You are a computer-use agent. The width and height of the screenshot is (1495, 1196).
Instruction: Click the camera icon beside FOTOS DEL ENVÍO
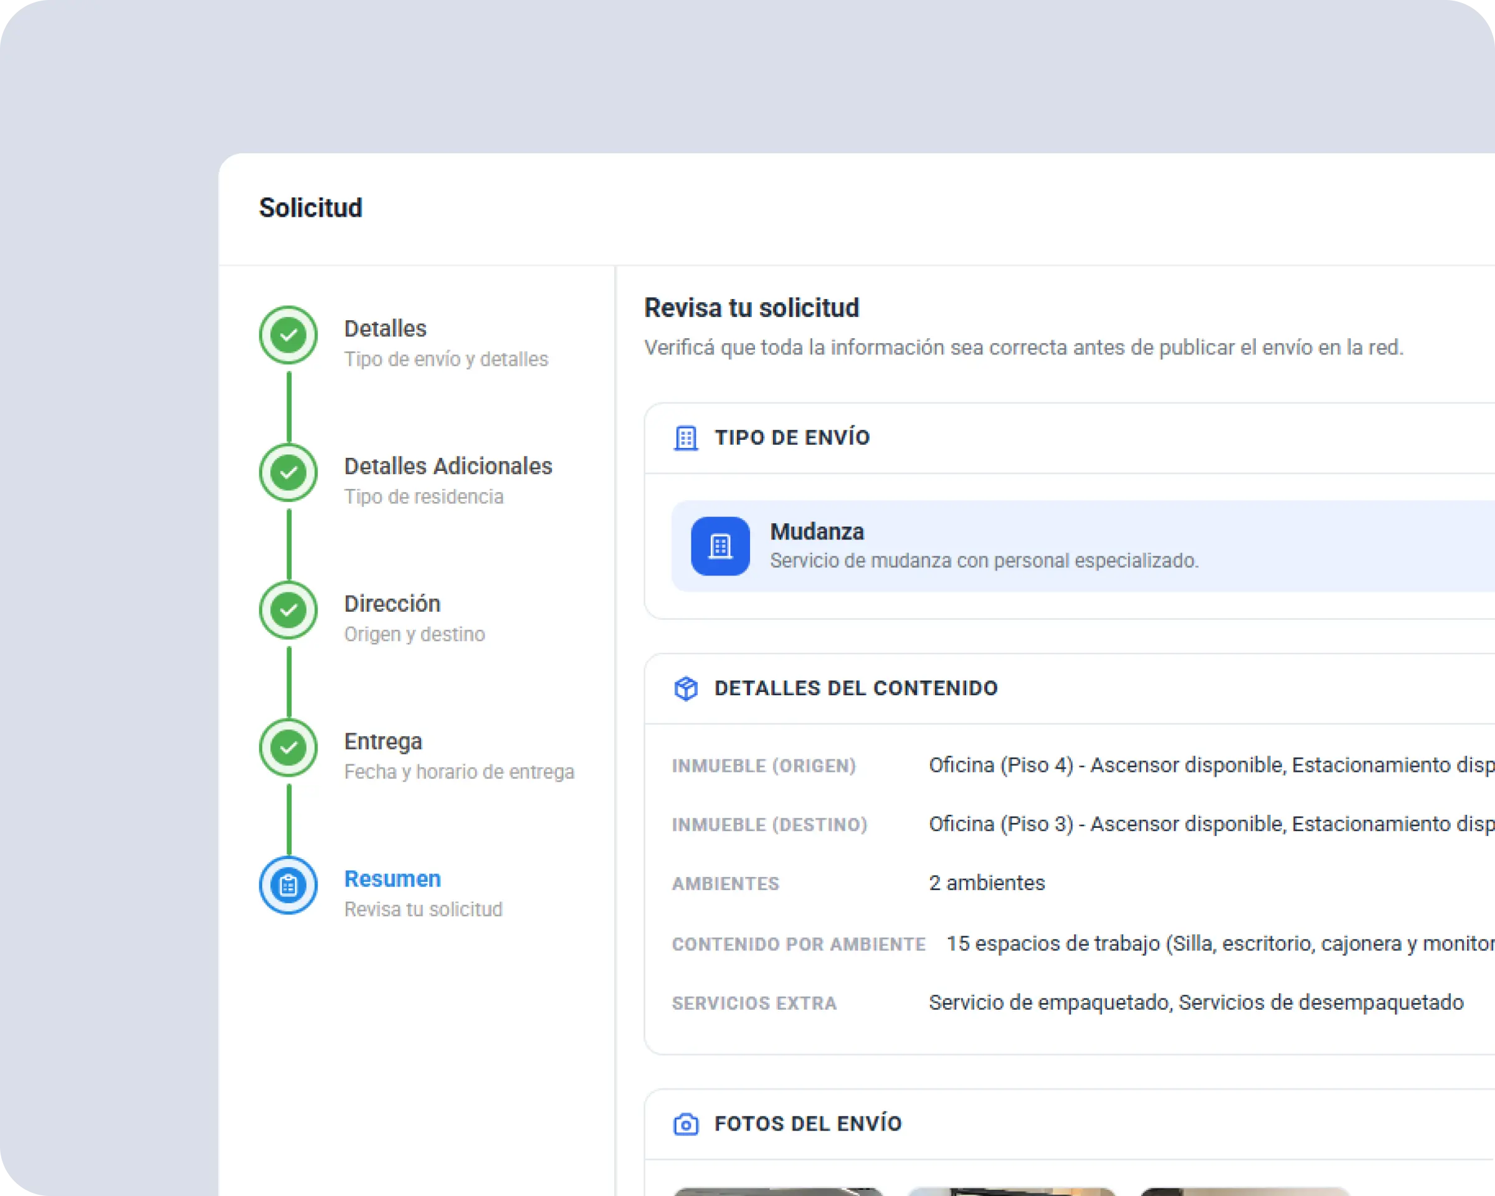pos(686,1124)
